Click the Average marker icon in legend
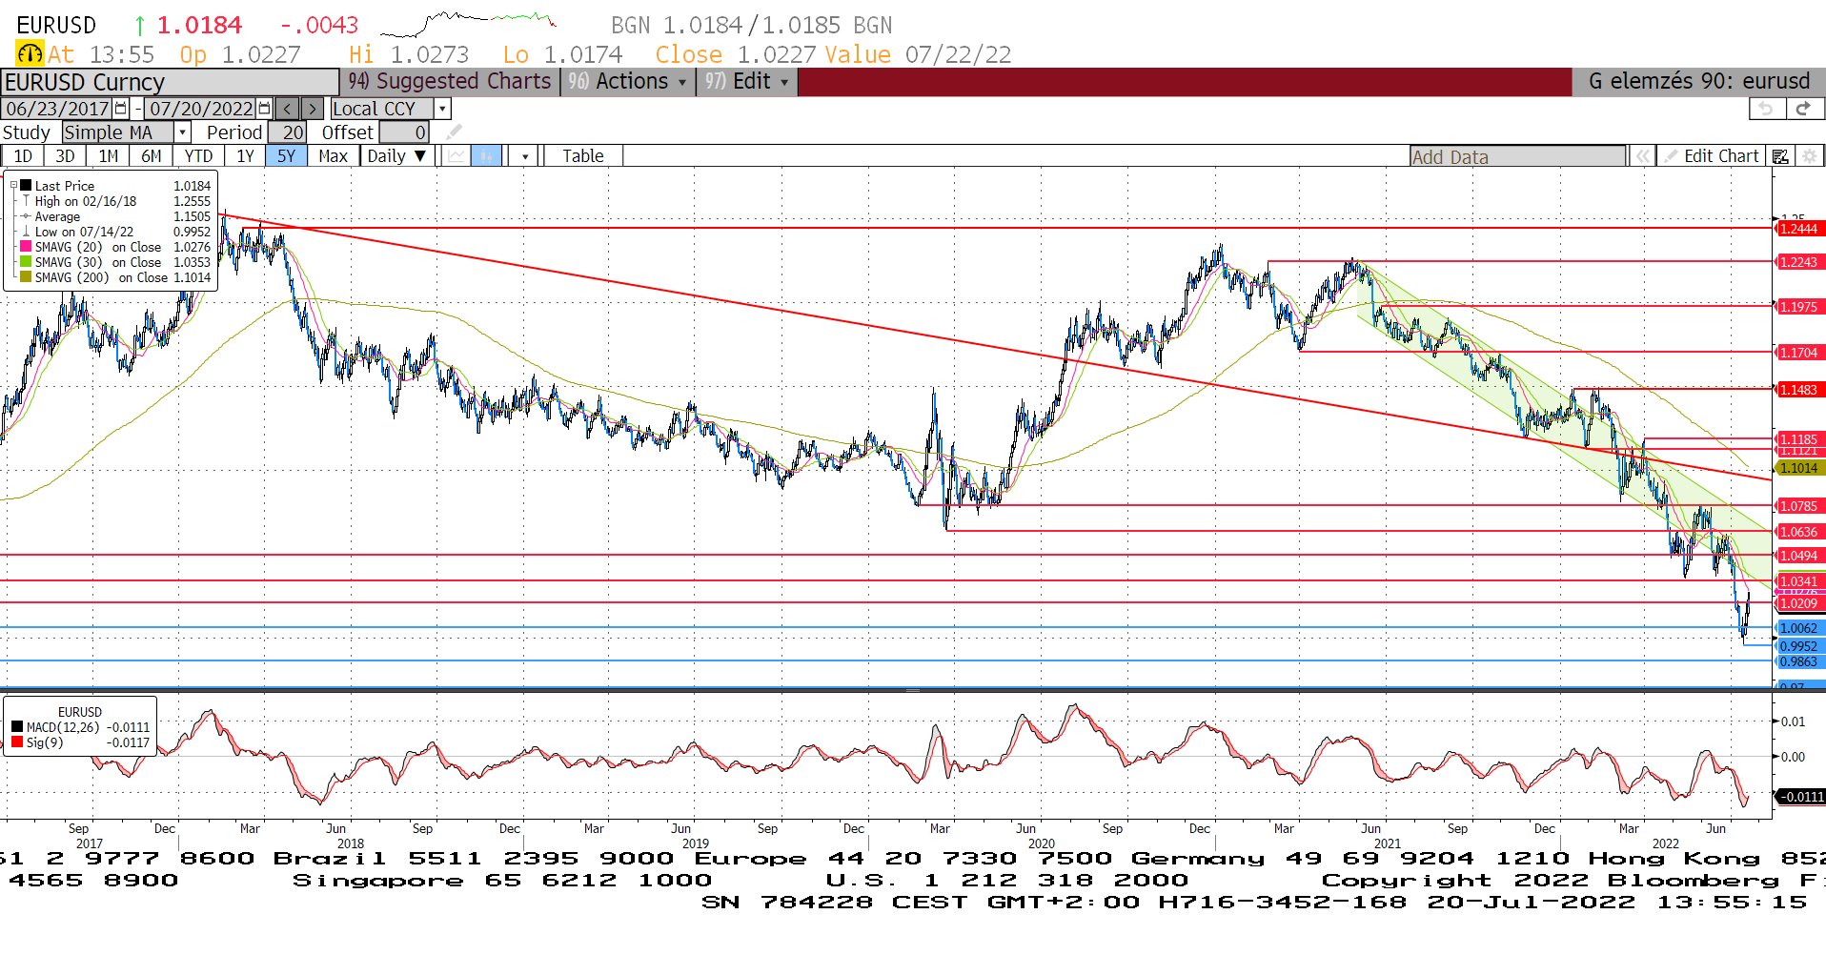 pos(27,216)
